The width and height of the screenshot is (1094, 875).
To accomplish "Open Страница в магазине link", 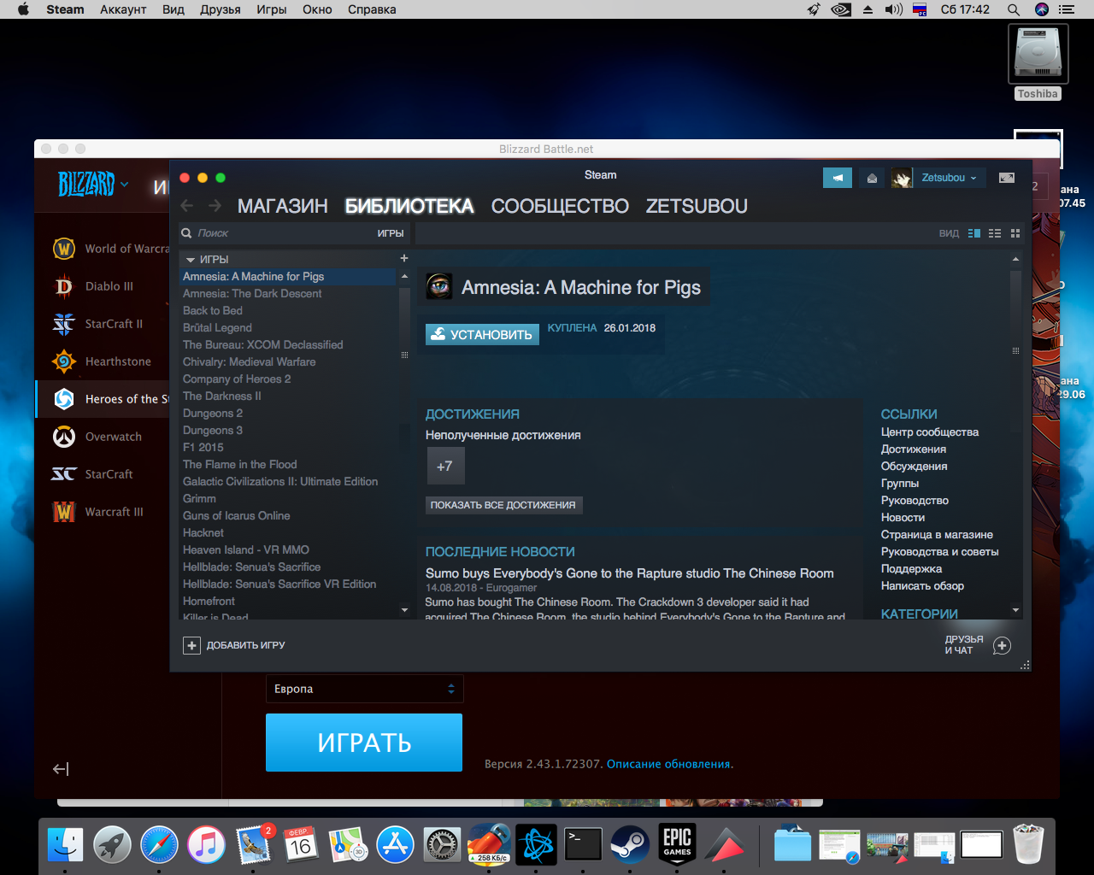I will coord(937,535).
